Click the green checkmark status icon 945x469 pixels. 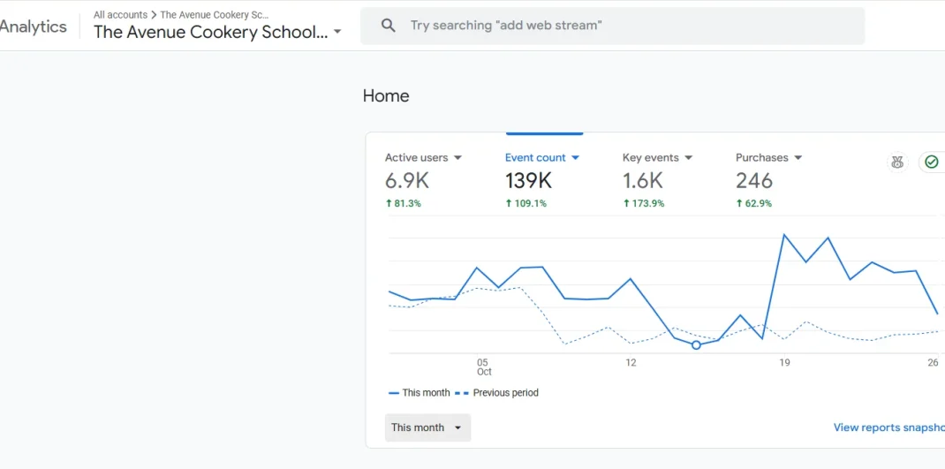[932, 163]
